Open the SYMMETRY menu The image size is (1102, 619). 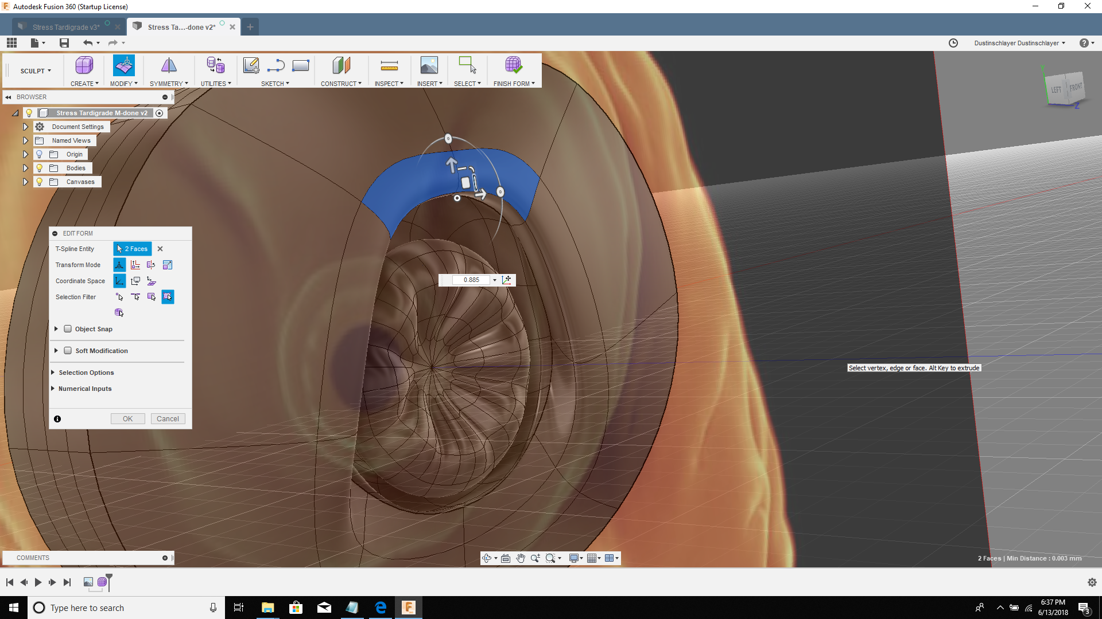(169, 84)
